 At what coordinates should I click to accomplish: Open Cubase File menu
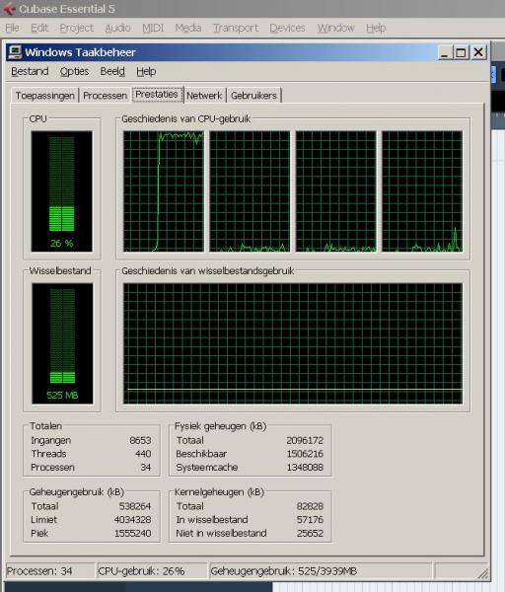[12, 28]
